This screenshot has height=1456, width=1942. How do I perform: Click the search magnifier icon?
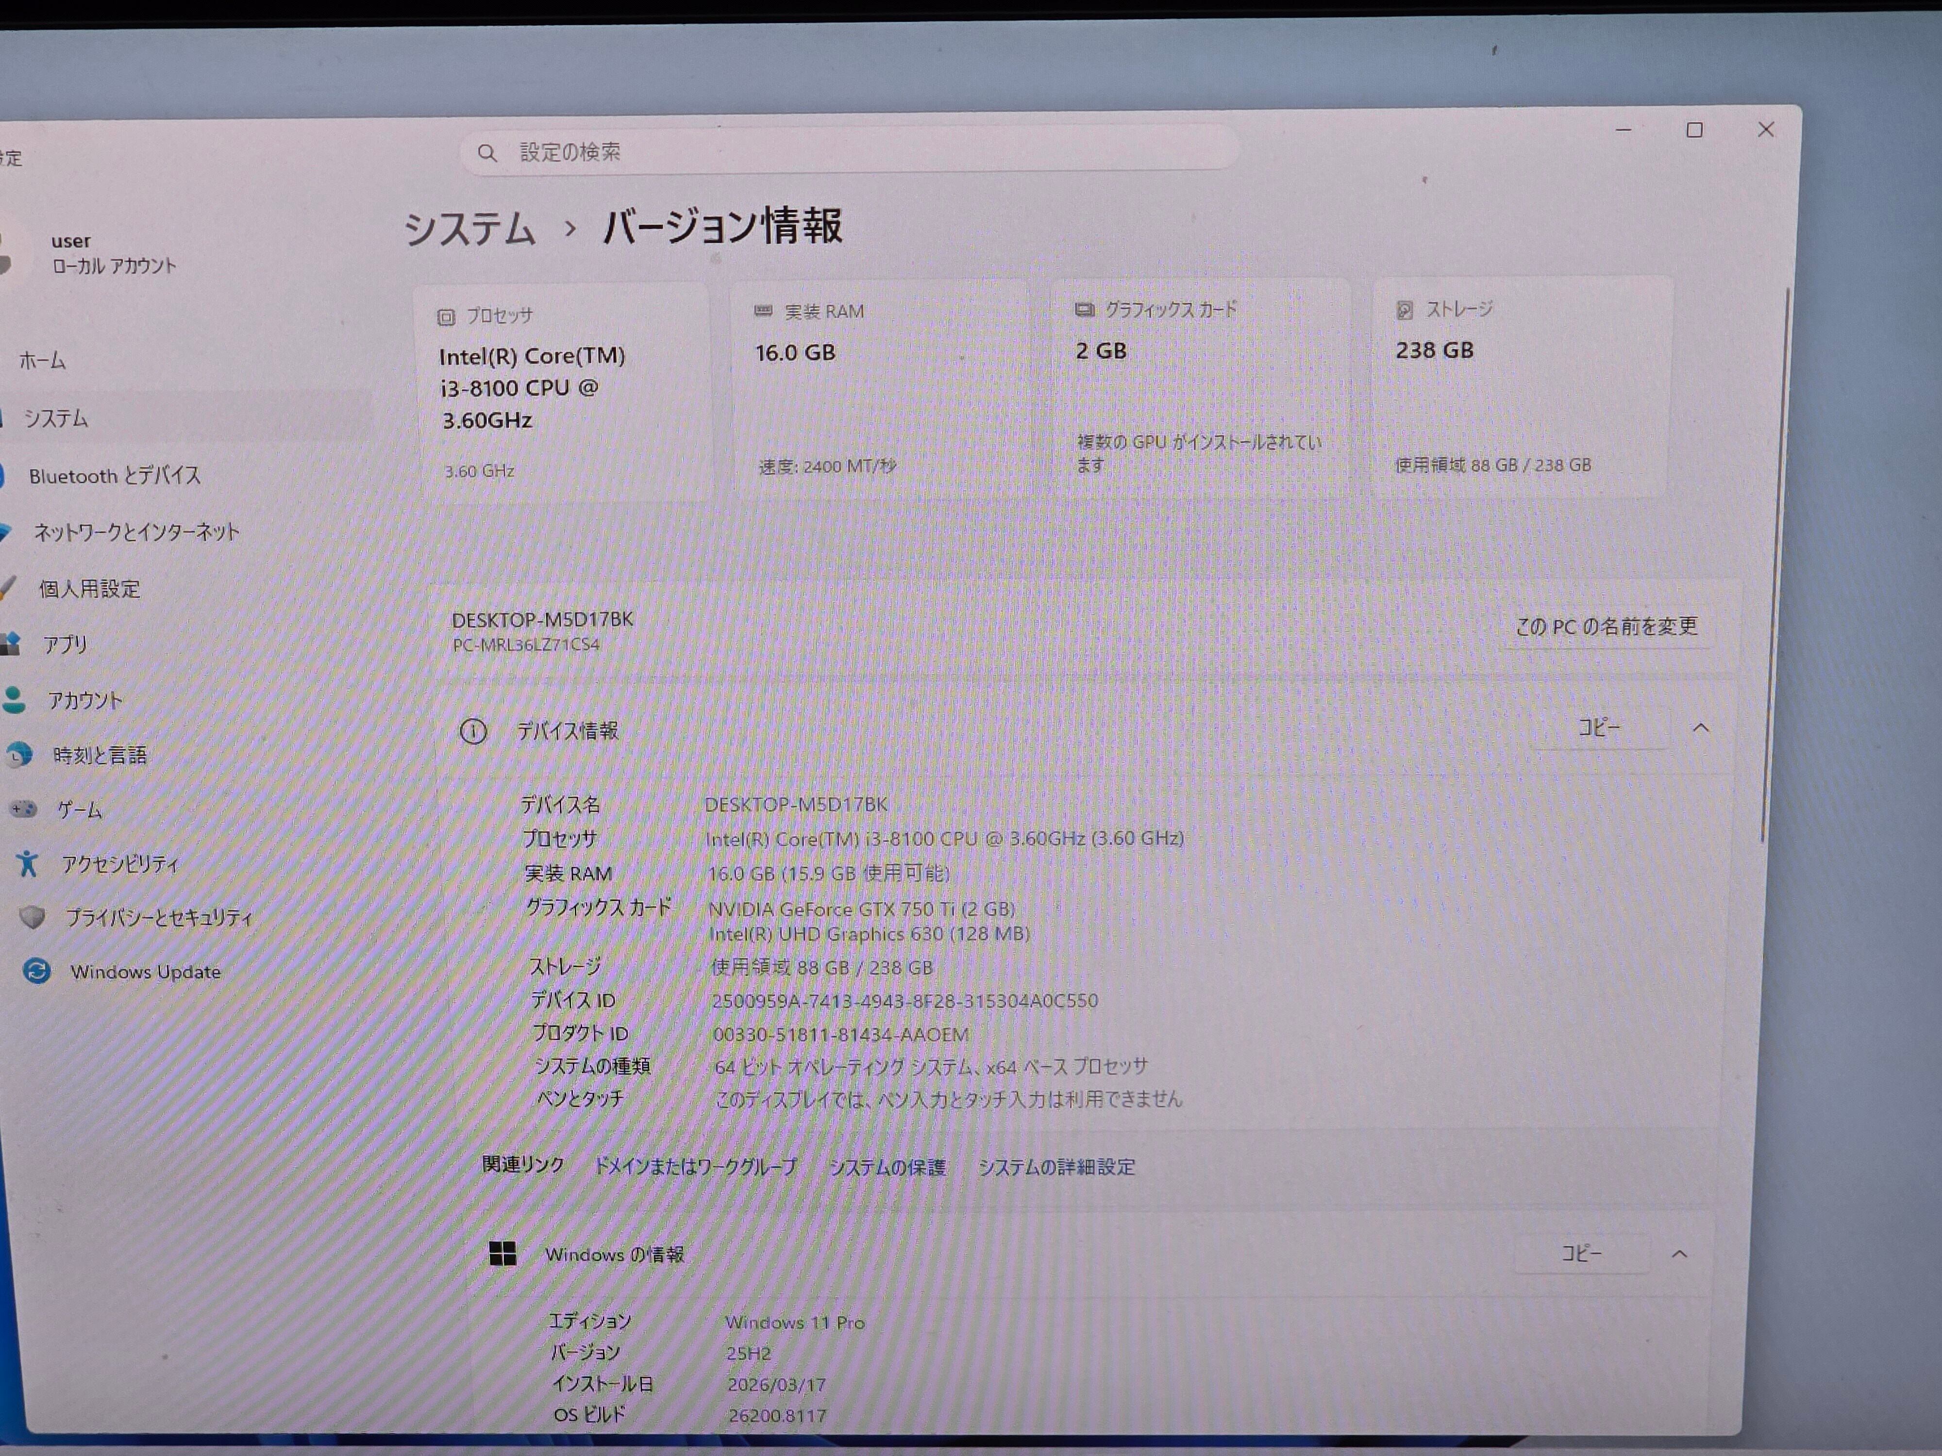[487, 153]
